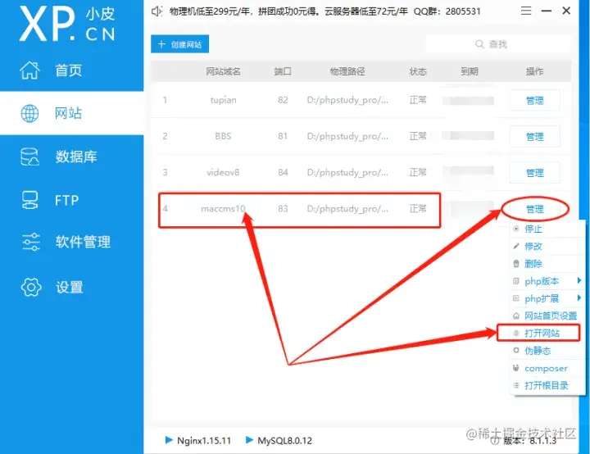Click the Nginx1.15.11 status label
The image size is (590, 454).
click(204, 440)
